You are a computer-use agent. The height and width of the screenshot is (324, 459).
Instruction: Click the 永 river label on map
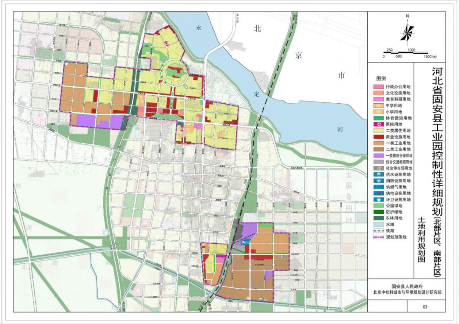point(199,28)
